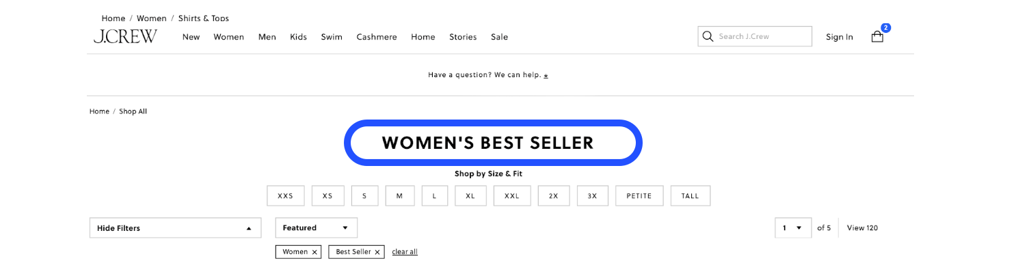Screen dimensions: 1018x278
Task: Remove the Women filter tag
Action: point(314,252)
